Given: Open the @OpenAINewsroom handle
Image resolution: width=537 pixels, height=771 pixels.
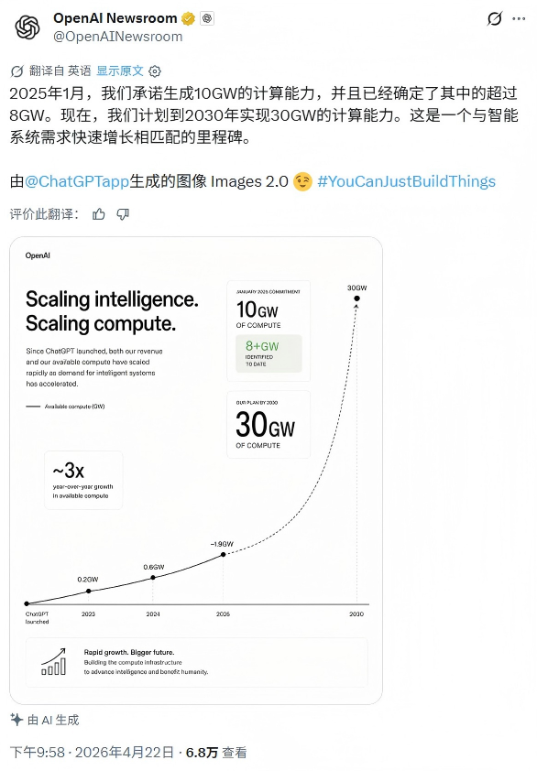Looking at the screenshot, I should [117, 37].
